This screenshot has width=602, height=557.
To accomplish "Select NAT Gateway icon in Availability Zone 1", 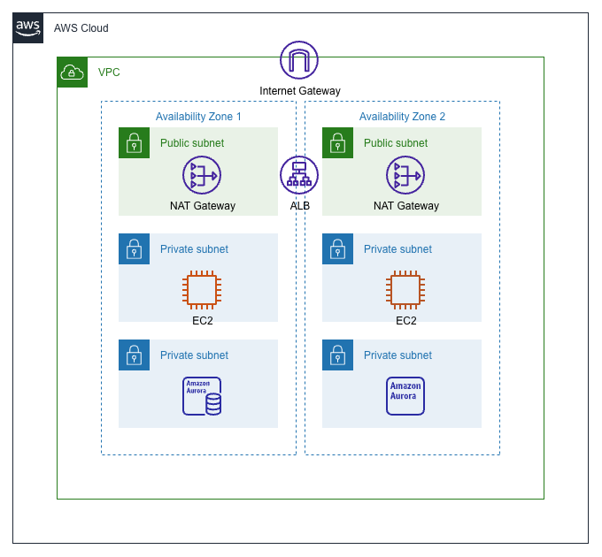I will point(202,175).
